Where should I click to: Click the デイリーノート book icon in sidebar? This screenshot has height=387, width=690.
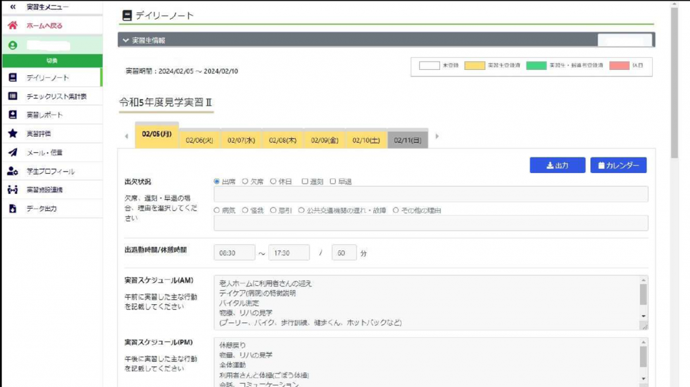(x=13, y=77)
